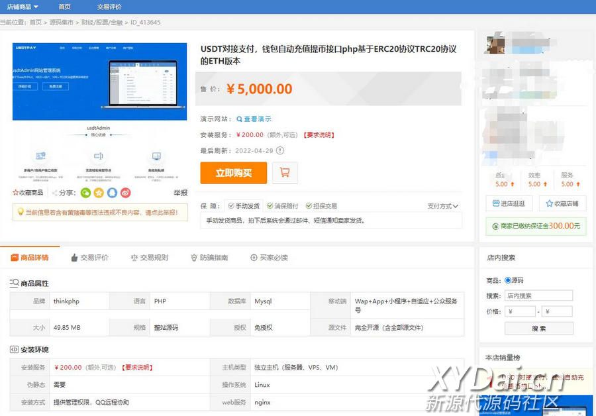Share to Qzone with the yellow star icon

click(99, 193)
